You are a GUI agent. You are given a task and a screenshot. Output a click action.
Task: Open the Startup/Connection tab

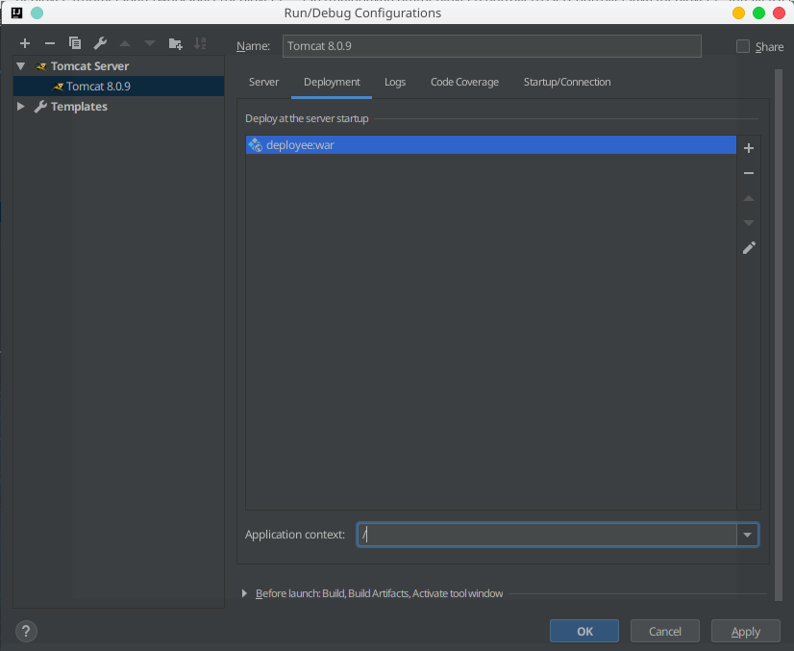click(566, 83)
